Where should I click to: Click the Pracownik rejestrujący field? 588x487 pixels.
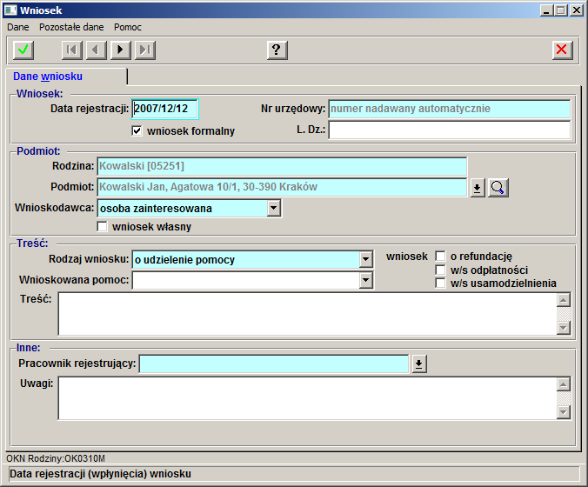[x=274, y=364]
